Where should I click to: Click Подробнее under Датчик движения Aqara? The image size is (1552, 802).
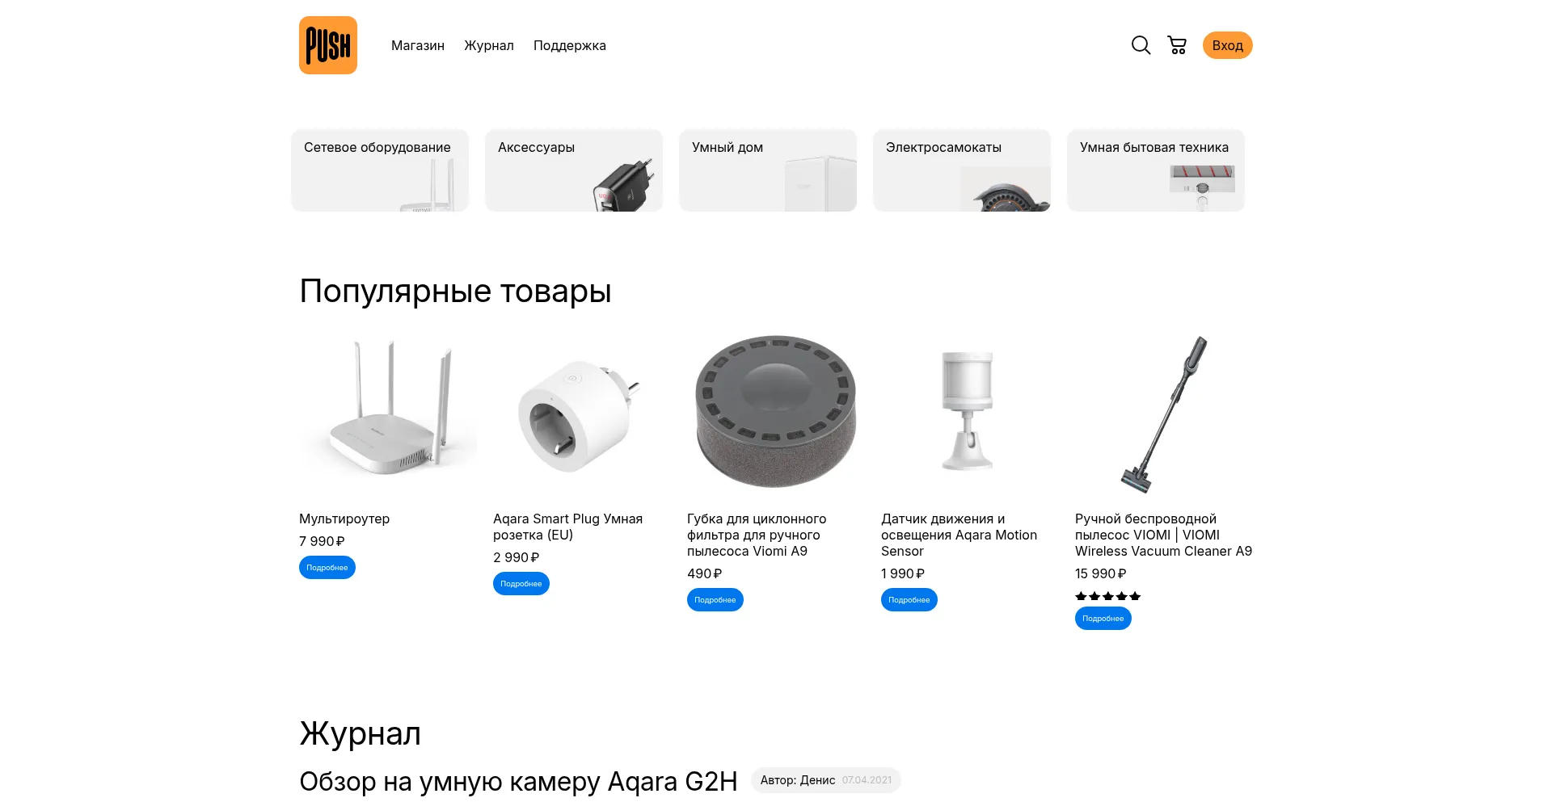(909, 599)
